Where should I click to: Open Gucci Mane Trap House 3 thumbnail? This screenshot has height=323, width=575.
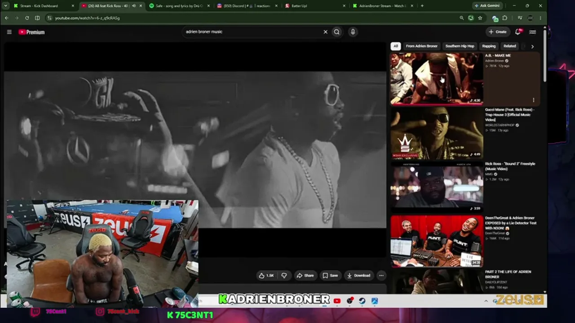coord(436,133)
